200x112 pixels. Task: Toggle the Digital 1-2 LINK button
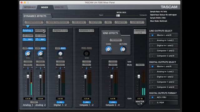[60, 102]
